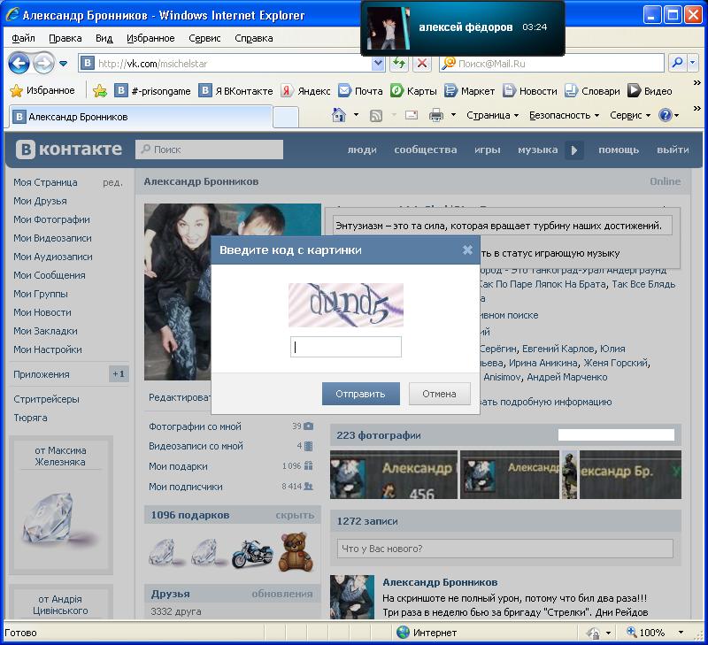Click the алексей фёдоров notification popup

(x=463, y=27)
